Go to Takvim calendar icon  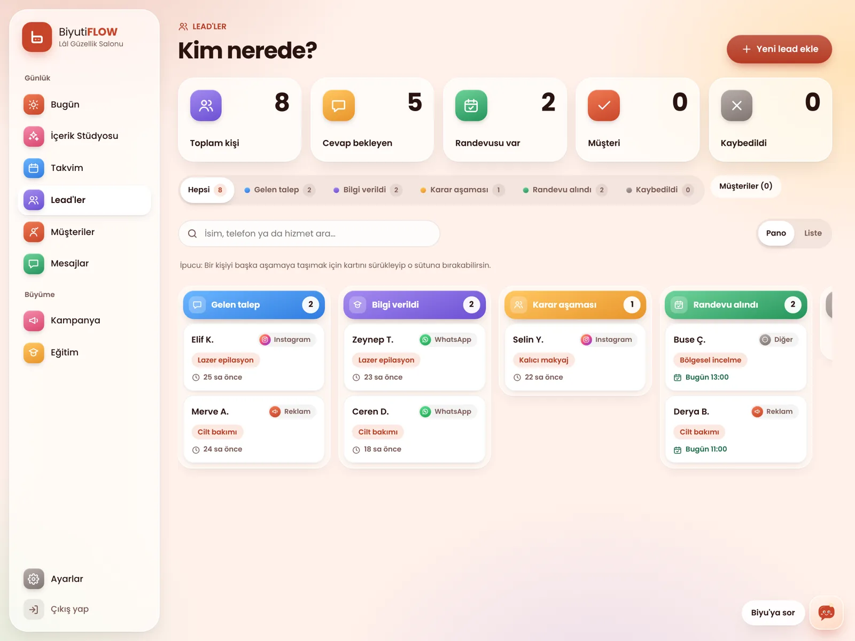point(34,168)
